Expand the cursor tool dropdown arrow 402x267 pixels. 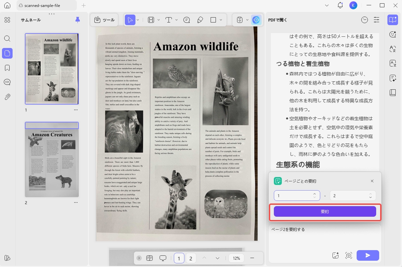[x=138, y=20]
